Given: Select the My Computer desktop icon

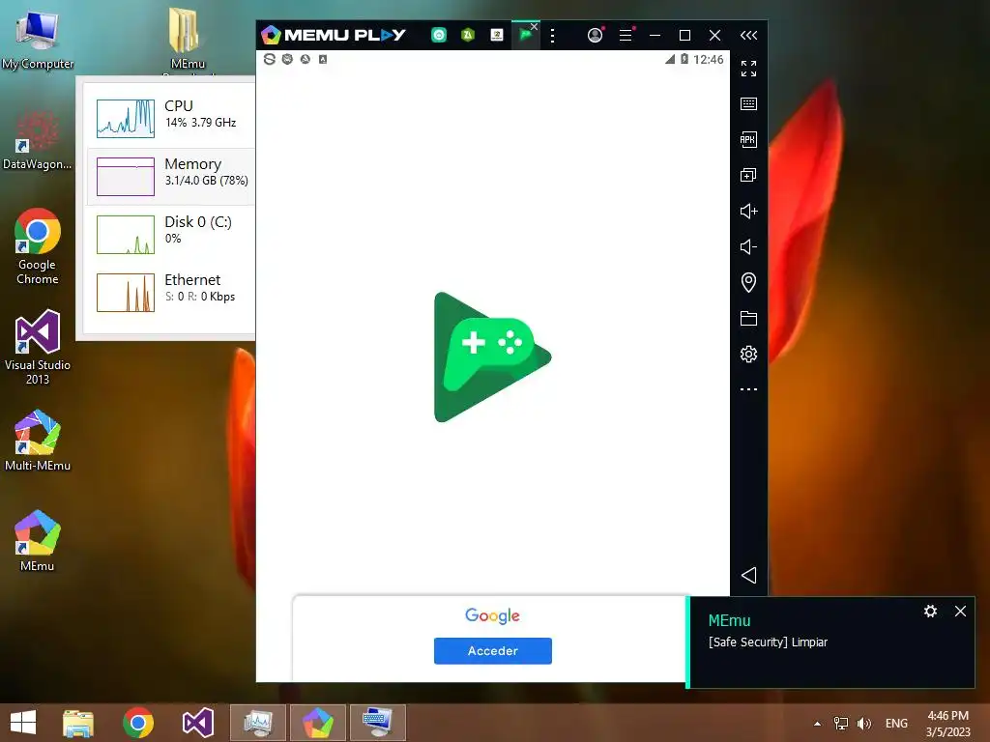Looking at the screenshot, I should coord(38,39).
